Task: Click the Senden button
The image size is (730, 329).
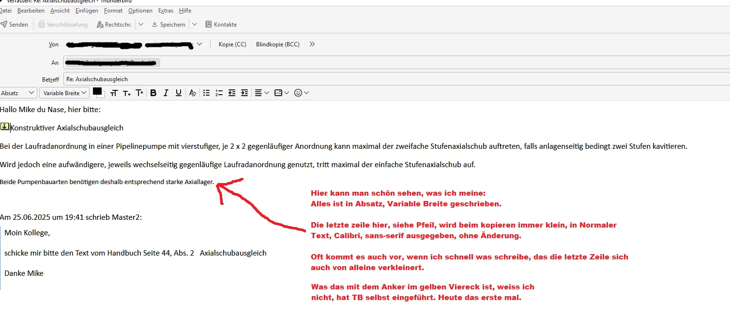Action: pyautogui.click(x=15, y=24)
